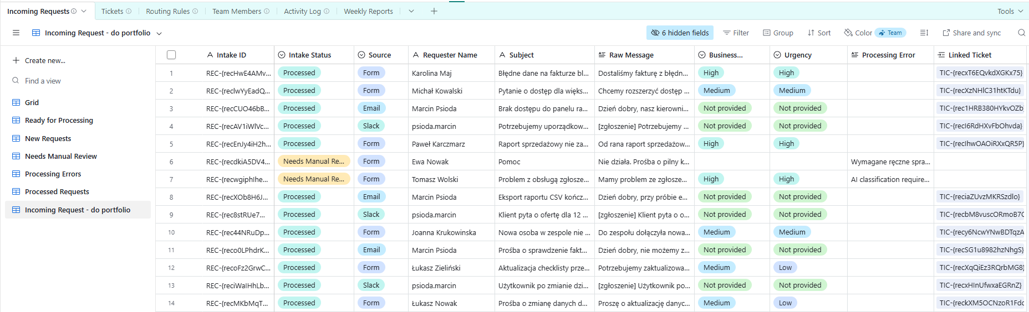Viewport: 1029px width, 312px height.
Task: Click the 'AI classification require...' error cell
Action: point(890,179)
